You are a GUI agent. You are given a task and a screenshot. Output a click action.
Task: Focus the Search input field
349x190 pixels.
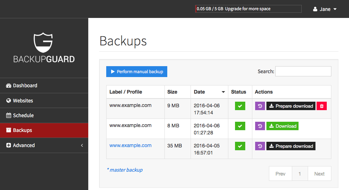[303, 71]
